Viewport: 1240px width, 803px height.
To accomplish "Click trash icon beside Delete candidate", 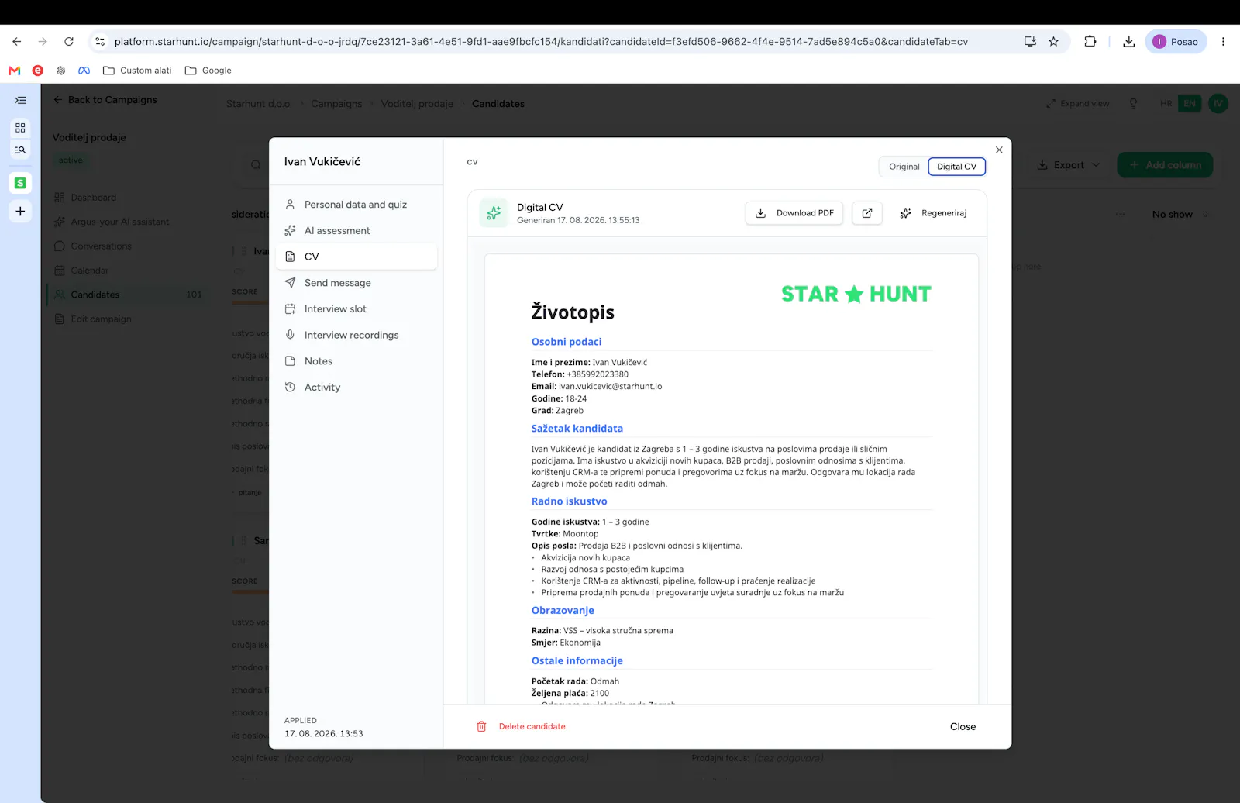I will (x=481, y=727).
